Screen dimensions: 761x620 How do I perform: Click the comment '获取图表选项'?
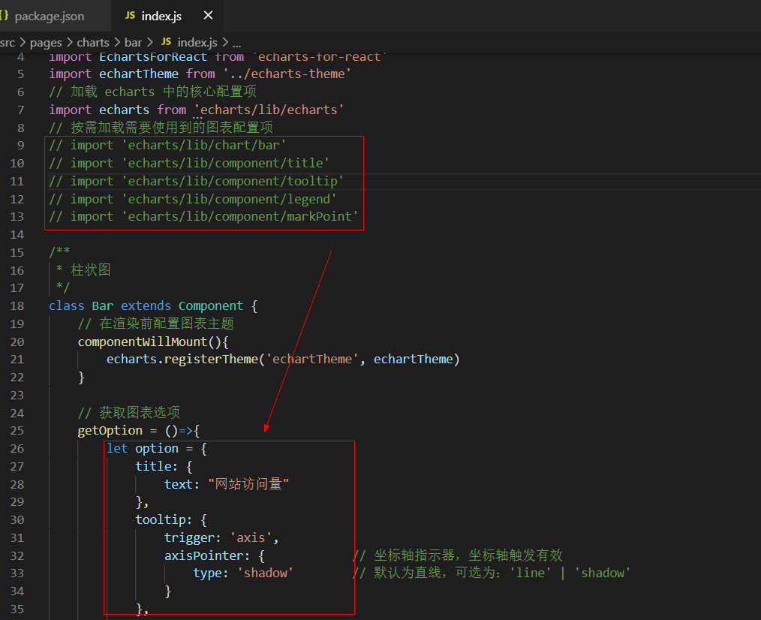point(140,413)
